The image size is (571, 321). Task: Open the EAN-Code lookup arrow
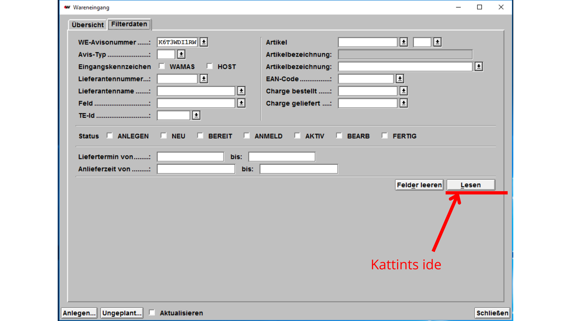400,79
